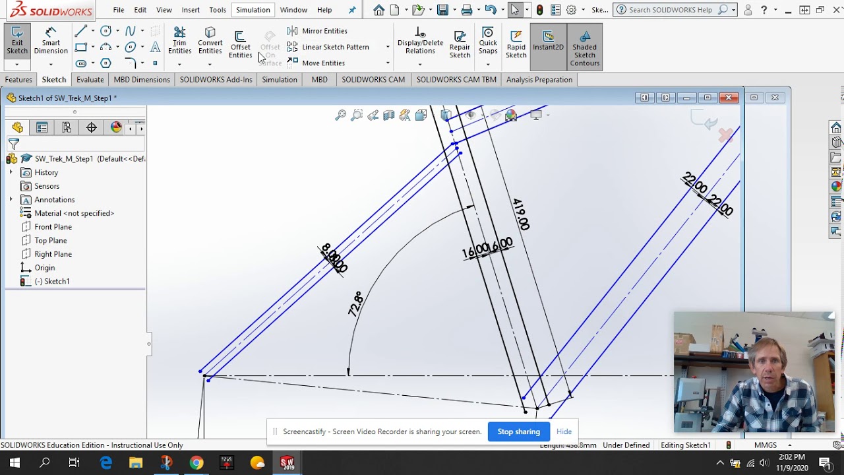The image size is (844, 475).
Task: Open the Linear Sketch Pattern dropdown arrow
Action: [x=388, y=47]
